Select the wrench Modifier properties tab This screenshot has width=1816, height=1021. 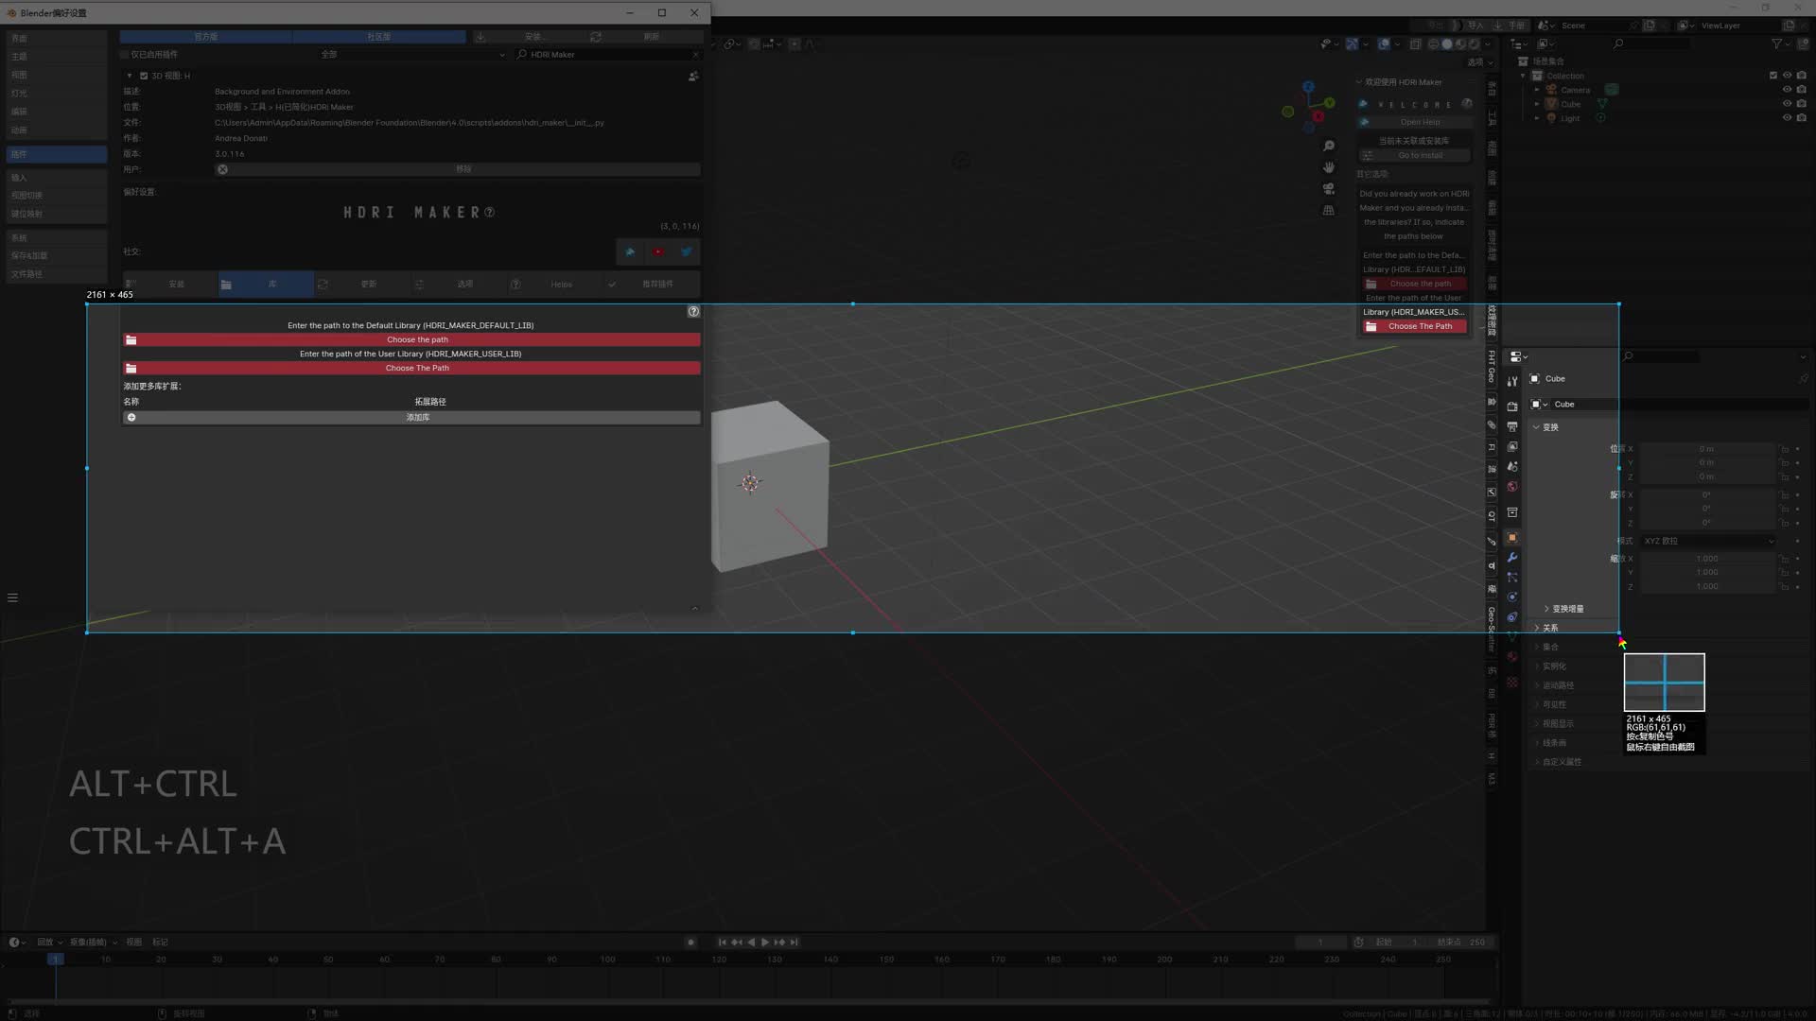1511,557
